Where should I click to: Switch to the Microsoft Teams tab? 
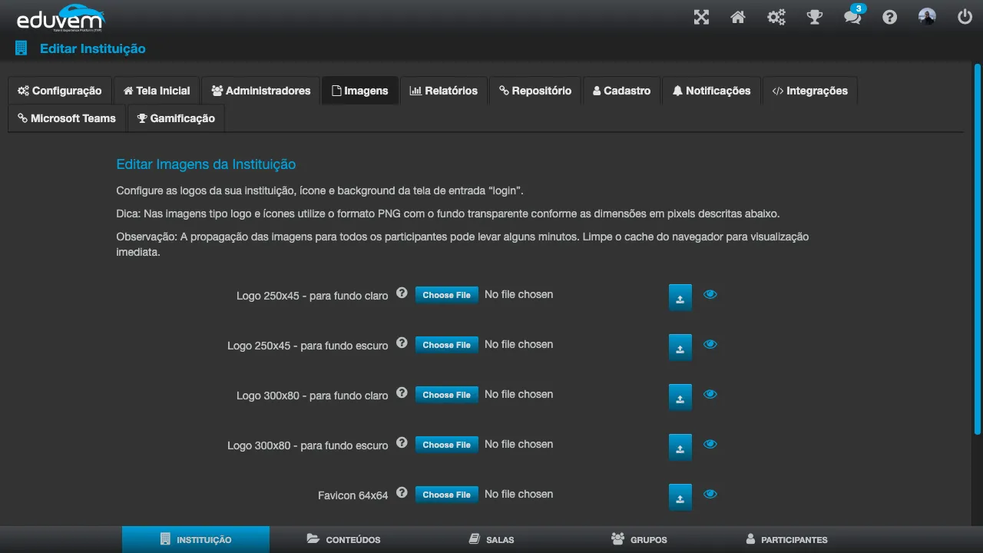(67, 118)
